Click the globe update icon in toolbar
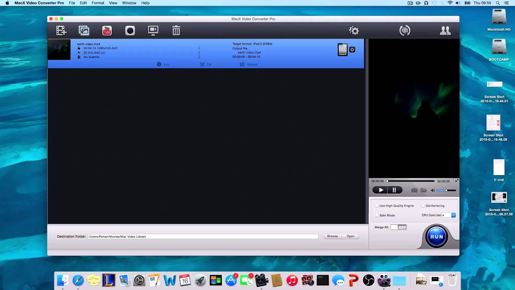The width and height of the screenshot is (515, 290). (405, 31)
